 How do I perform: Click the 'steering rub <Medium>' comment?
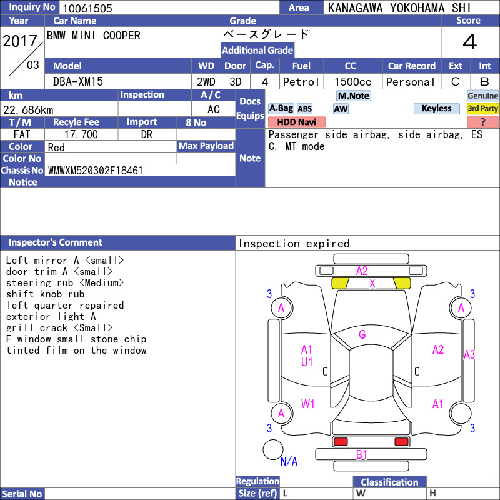click(x=65, y=283)
